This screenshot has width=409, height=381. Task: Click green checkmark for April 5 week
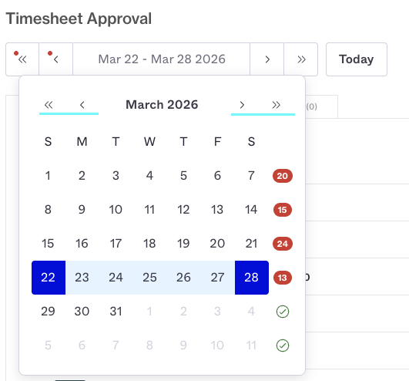click(x=283, y=346)
